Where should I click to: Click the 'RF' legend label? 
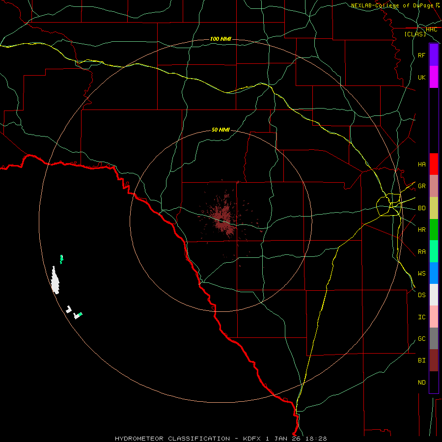click(x=421, y=55)
